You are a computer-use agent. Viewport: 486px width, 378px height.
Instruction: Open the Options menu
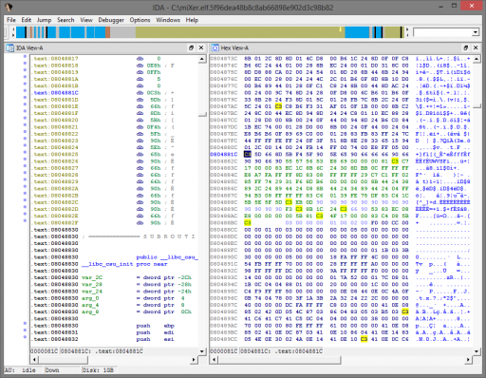(x=140, y=20)
